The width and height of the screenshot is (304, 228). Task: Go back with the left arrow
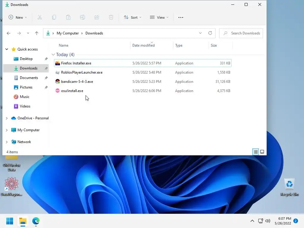(x=9, y=33)
